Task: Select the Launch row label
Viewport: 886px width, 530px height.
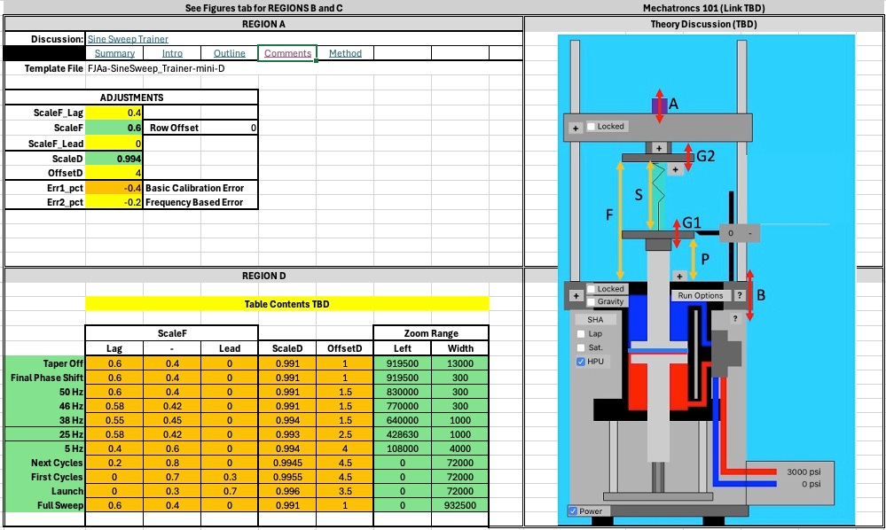Action: pyautogui.click(x=45, y=491)
